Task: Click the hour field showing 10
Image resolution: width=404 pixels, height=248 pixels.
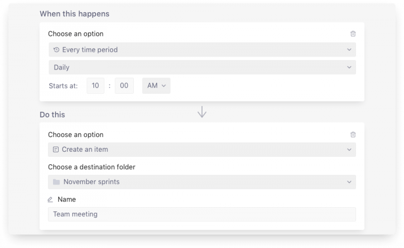Action: point(95,86)
